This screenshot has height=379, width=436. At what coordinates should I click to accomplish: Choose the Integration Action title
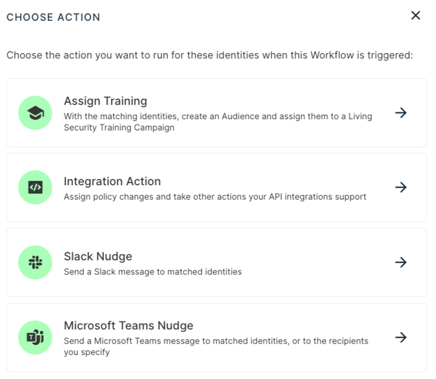click(112, 181)
